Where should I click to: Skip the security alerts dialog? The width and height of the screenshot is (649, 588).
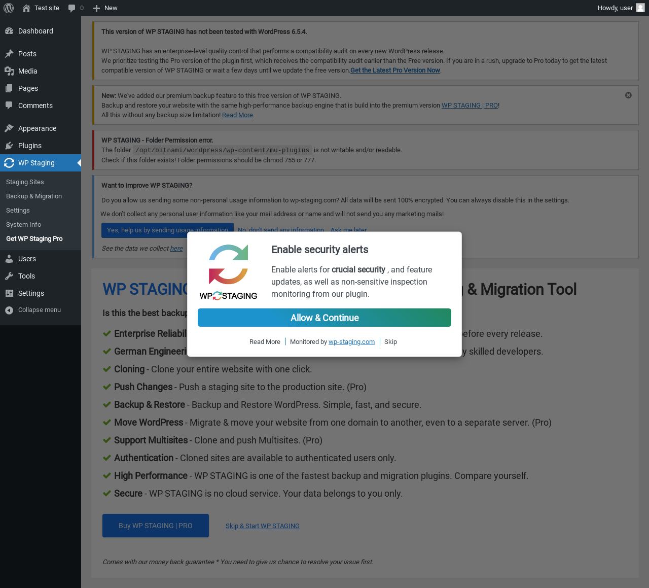[390, 342]
